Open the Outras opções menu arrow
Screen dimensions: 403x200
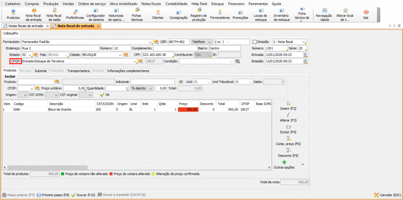pos(302,164)
